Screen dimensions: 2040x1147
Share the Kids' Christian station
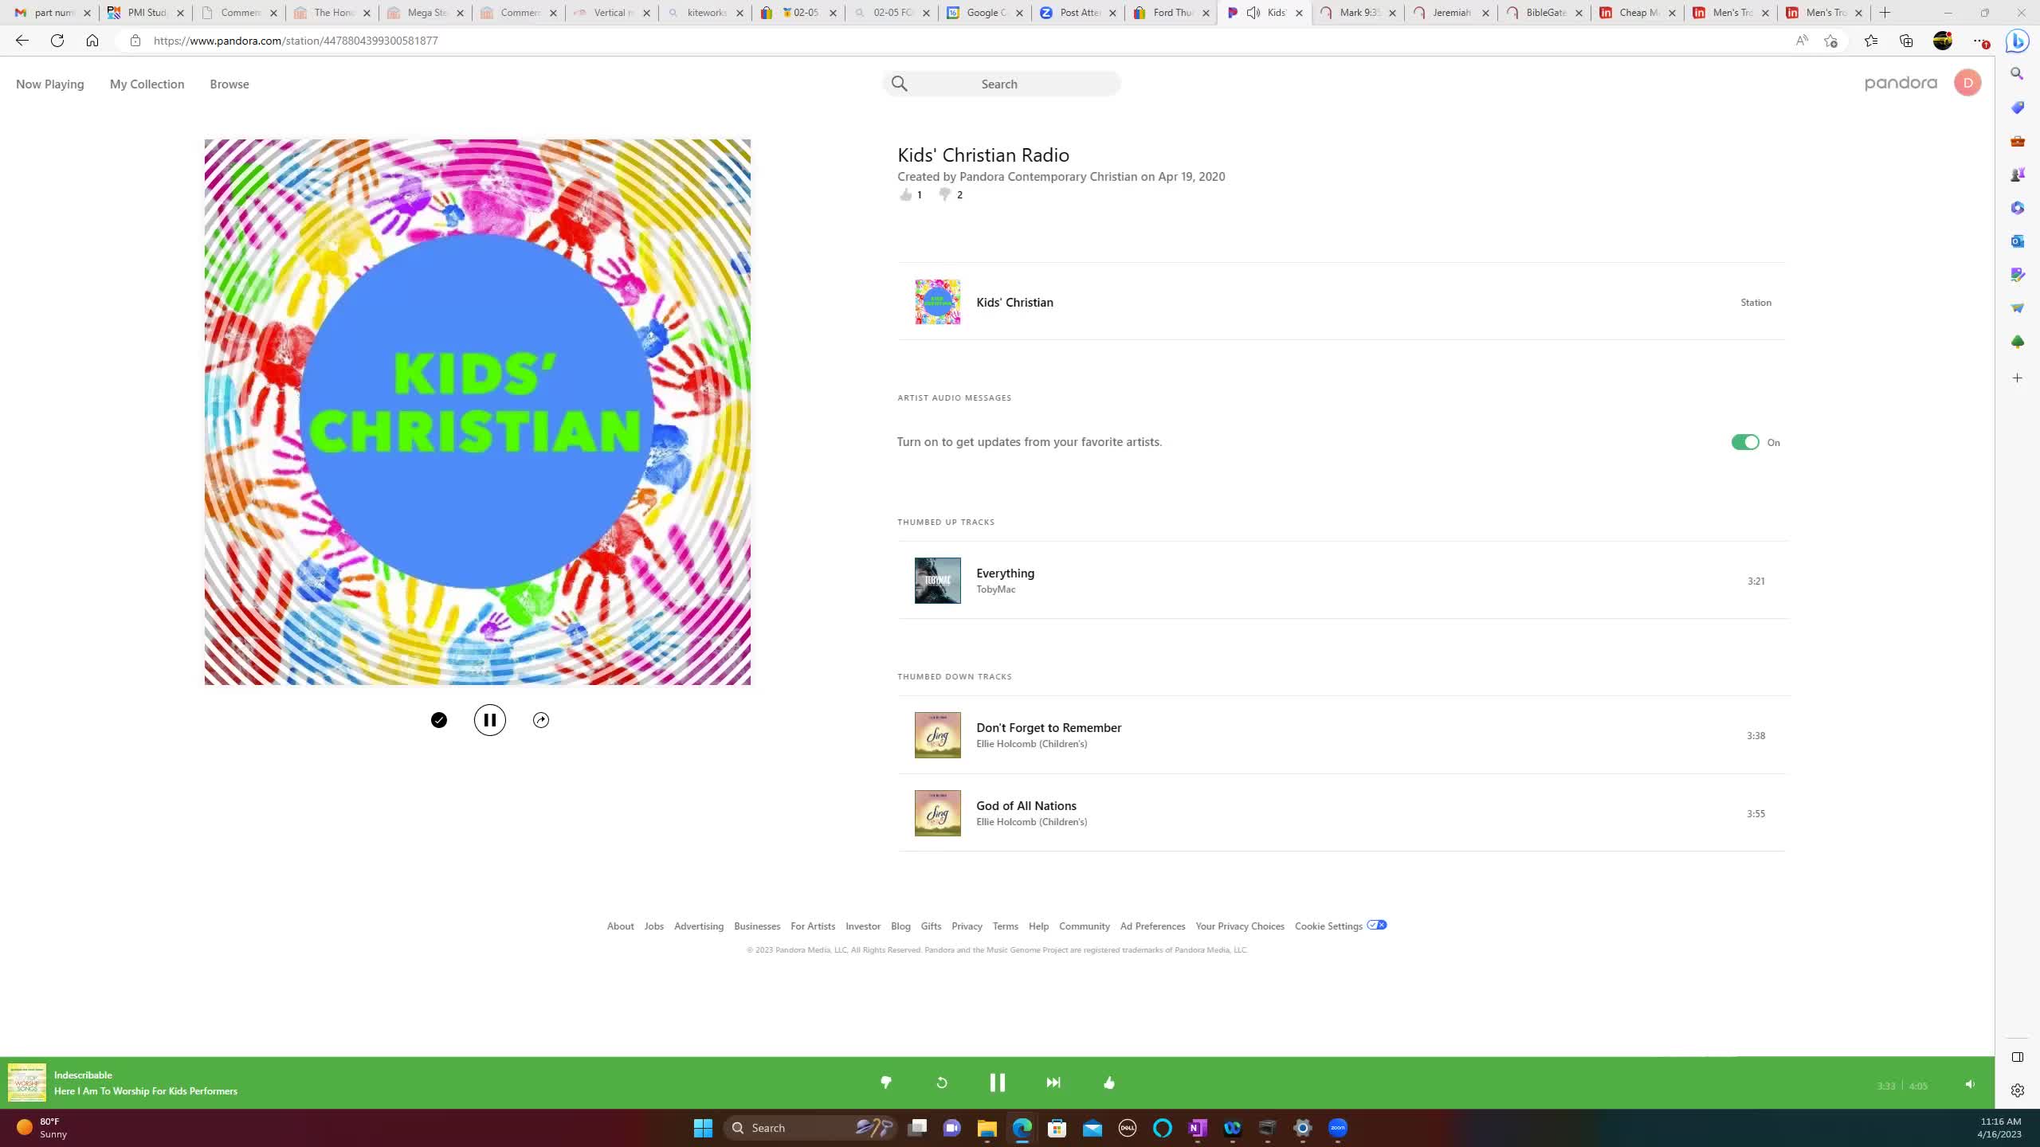(541, 720)
